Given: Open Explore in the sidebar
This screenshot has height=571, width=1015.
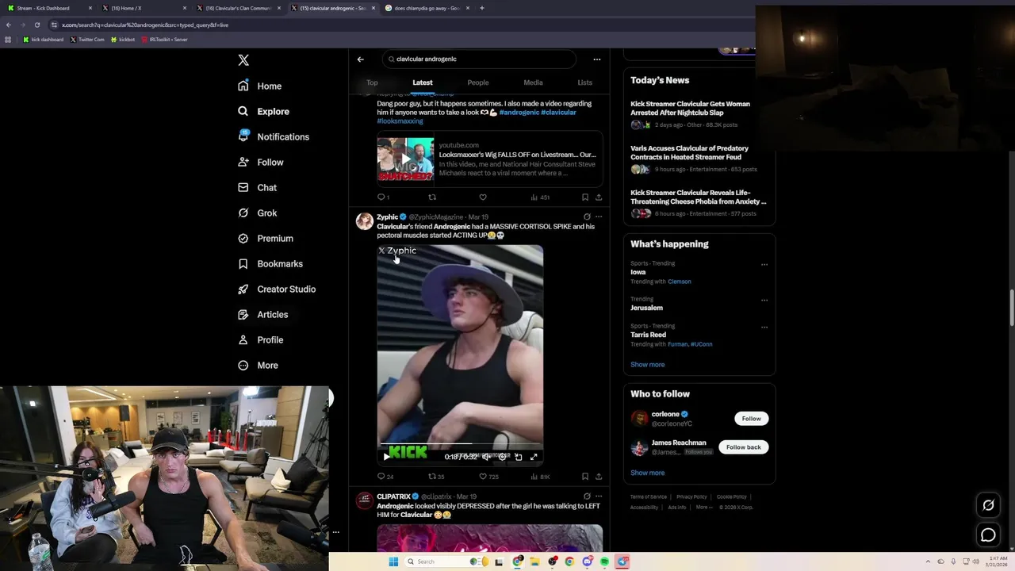Looking at the screenshot, I should [x=264, y=111].
